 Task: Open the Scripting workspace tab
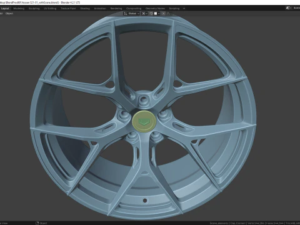coord(174,9)
